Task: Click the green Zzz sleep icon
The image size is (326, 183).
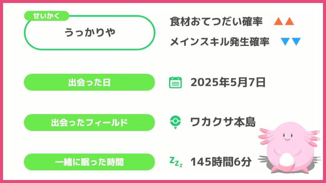Action: (x=176, y=162)
